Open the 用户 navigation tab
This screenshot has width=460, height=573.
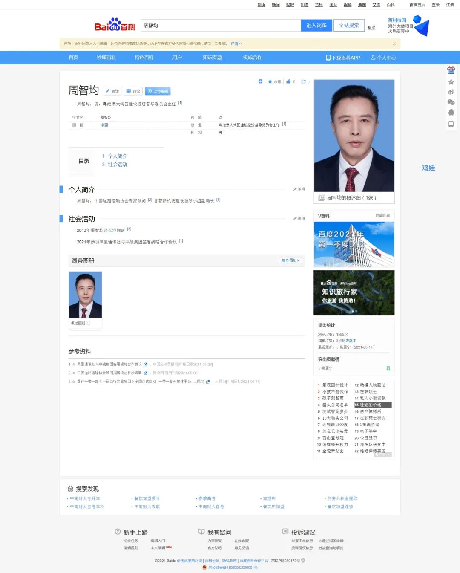[x=177, y=58]
